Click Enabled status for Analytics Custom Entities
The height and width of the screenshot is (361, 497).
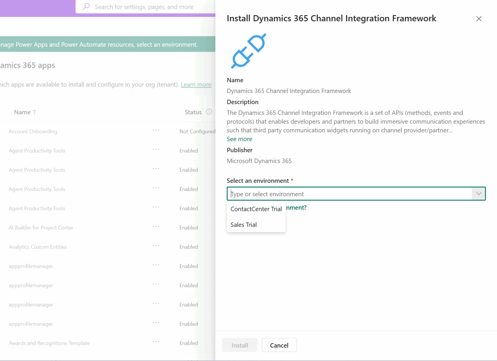pyautogui.click(x=189, y=247)
